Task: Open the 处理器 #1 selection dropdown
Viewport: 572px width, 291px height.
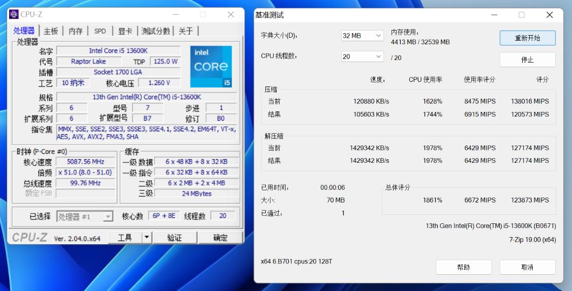Action: [x=84, y=217]
